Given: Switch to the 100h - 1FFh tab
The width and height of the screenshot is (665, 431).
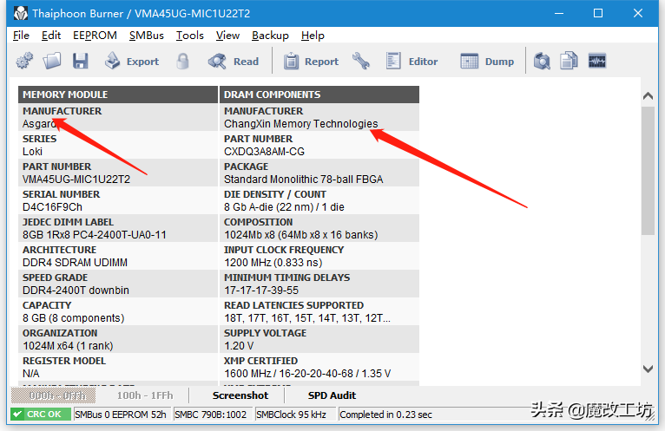Looking at the screenshot, I should [x=145, y=395].
